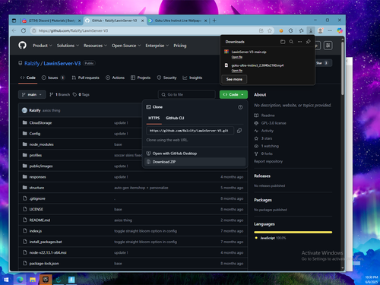Expand the Open Source menu

click(126, 46)
